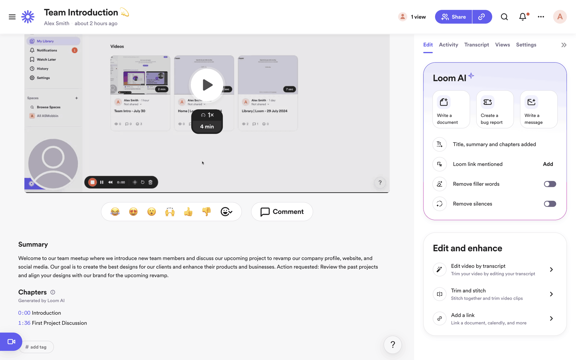Image resolution: width=576 pixels, height=360 pixels.
Task: Open Add a link option
Action: (x=495, y=319)
